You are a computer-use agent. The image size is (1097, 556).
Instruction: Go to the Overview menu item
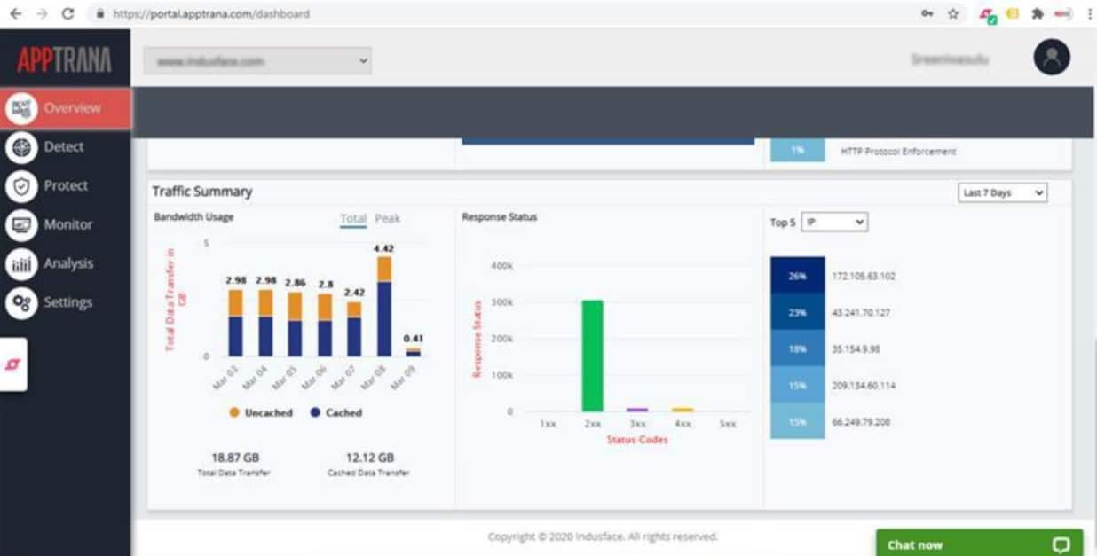66,108
